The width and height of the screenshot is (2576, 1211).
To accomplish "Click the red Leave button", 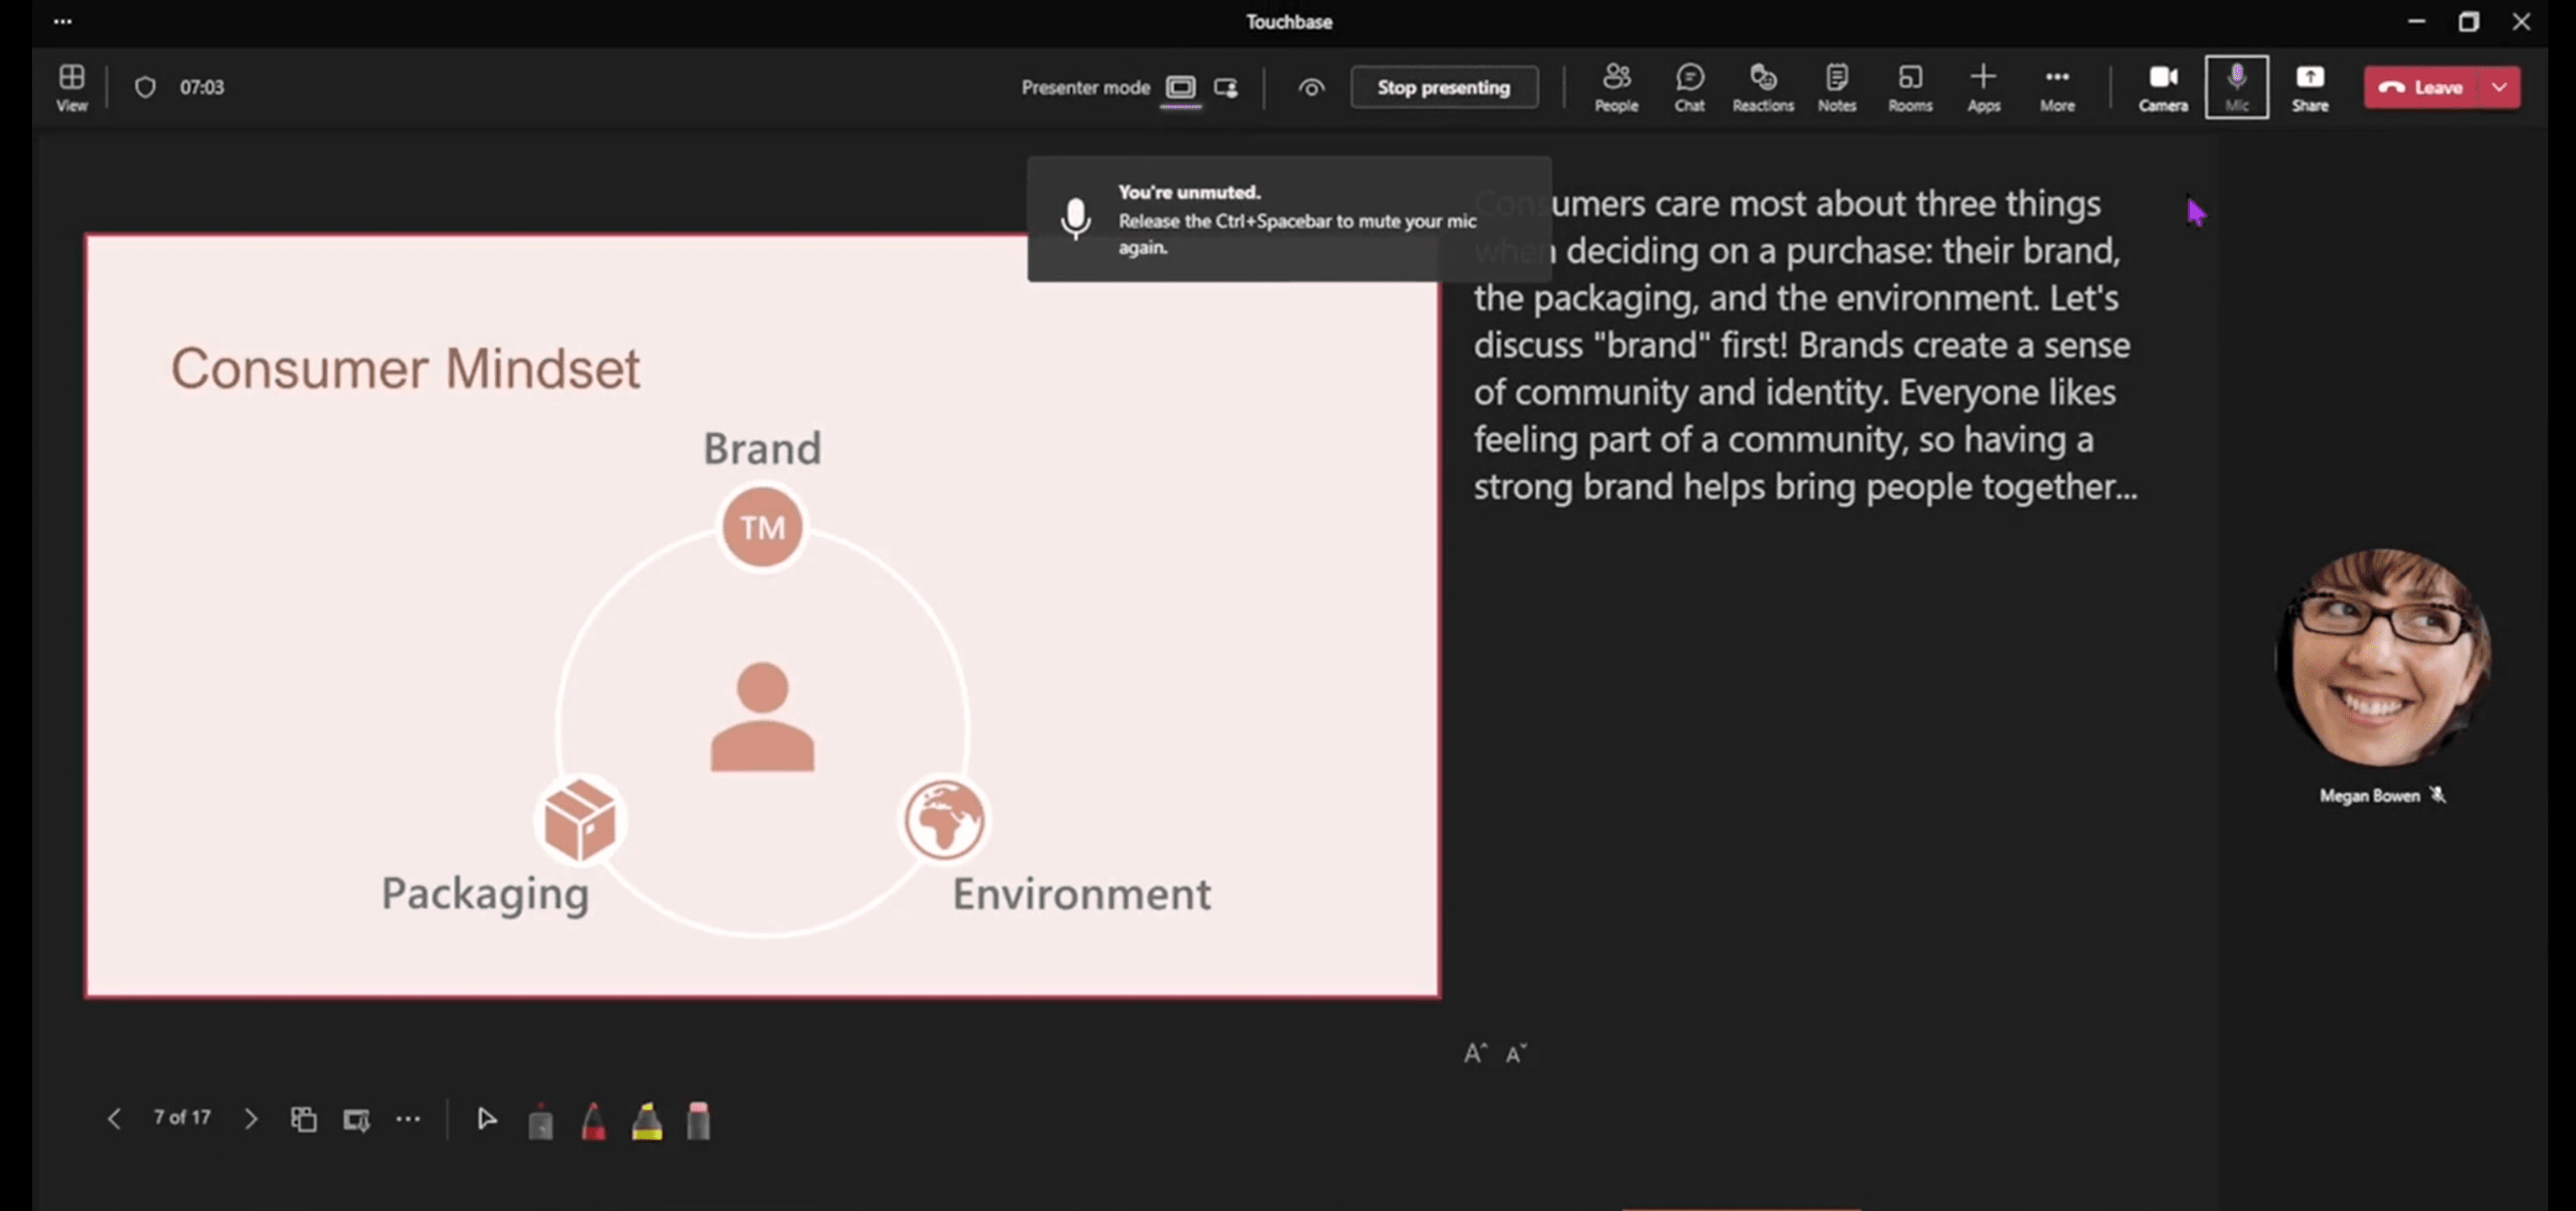I will tap(2421, 87).
